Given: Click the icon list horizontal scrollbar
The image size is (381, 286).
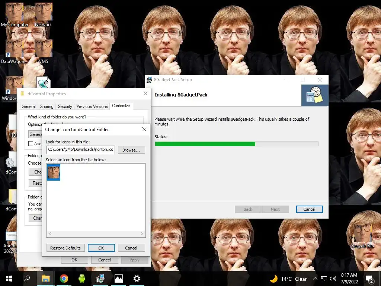Looking at the screenshot, I should click(x=96, y=233).
